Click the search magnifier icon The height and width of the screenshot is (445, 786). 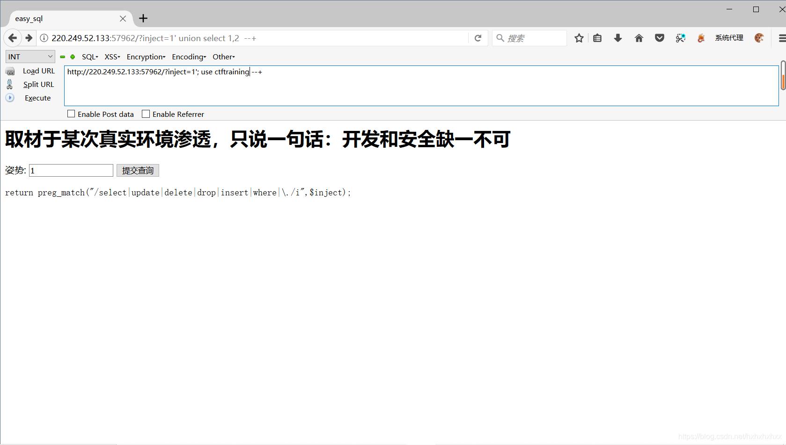(500, 38)
